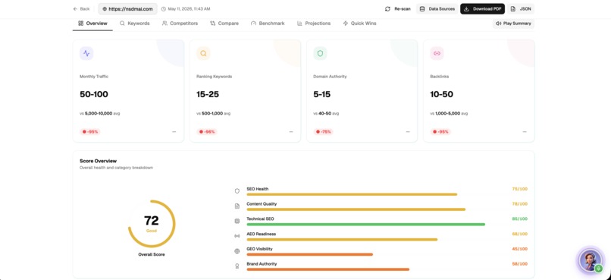This screenshot has height=280, width=611.
Task: Click the Backlinks link icon
Action: pyautogui.click(x=437, y=53)
